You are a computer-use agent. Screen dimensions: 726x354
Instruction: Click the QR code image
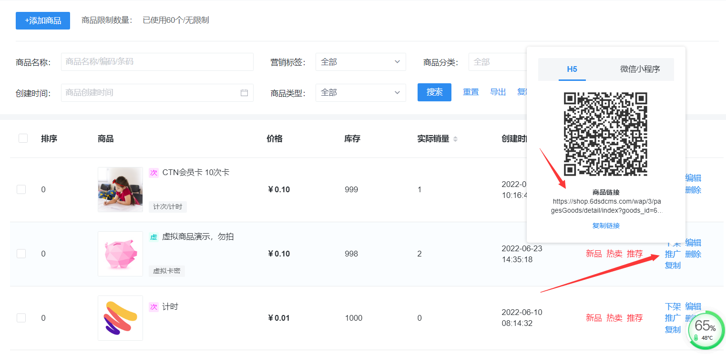pyautogui.click(x=606, y=135)
